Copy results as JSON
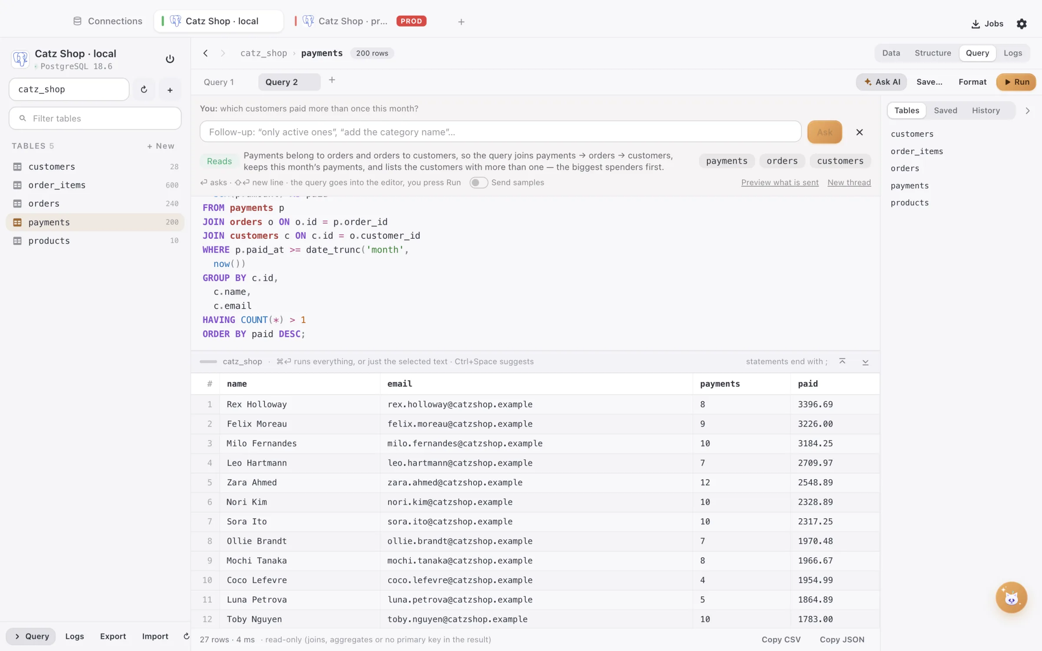The width and height of the screenshot is (1042, 651). [x=842, y=640]
